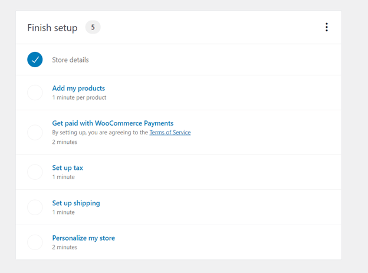The image size is (368, 273).
Task: Click the remaining tasks count badge
Action: pyautogui.click(x=93, y=27)
